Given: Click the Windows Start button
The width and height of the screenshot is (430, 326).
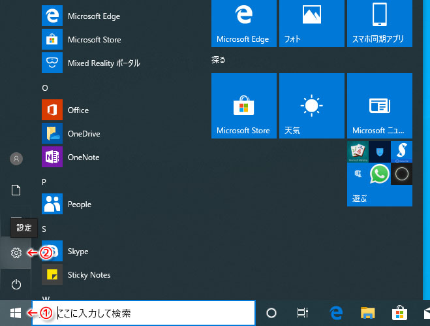Looking at the screenshot, I should 16,313.
